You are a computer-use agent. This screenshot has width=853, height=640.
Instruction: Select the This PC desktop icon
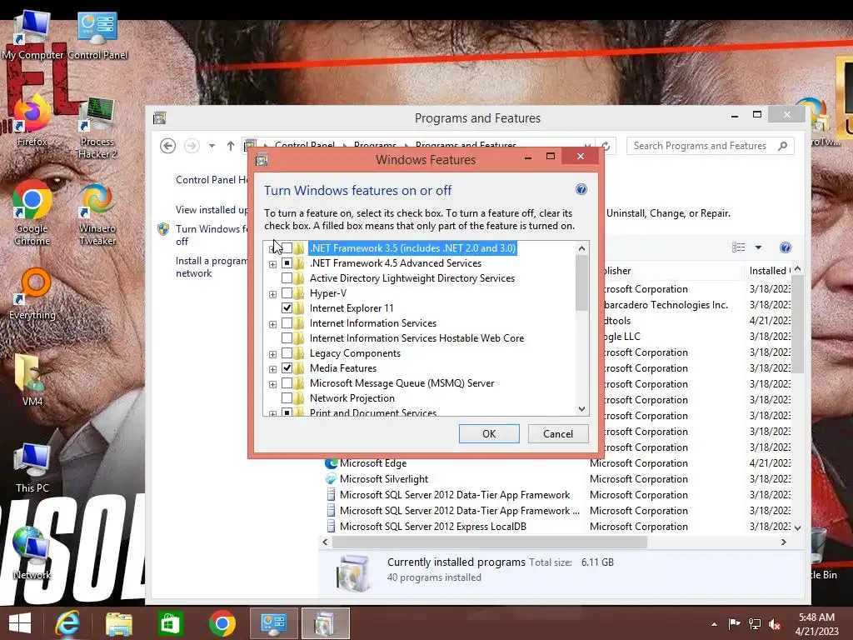pyautogui.click(x=32, y=468)
